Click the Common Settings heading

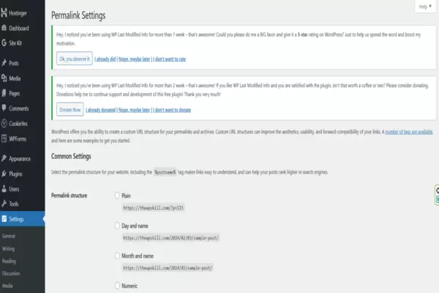[x=71, y=156]
